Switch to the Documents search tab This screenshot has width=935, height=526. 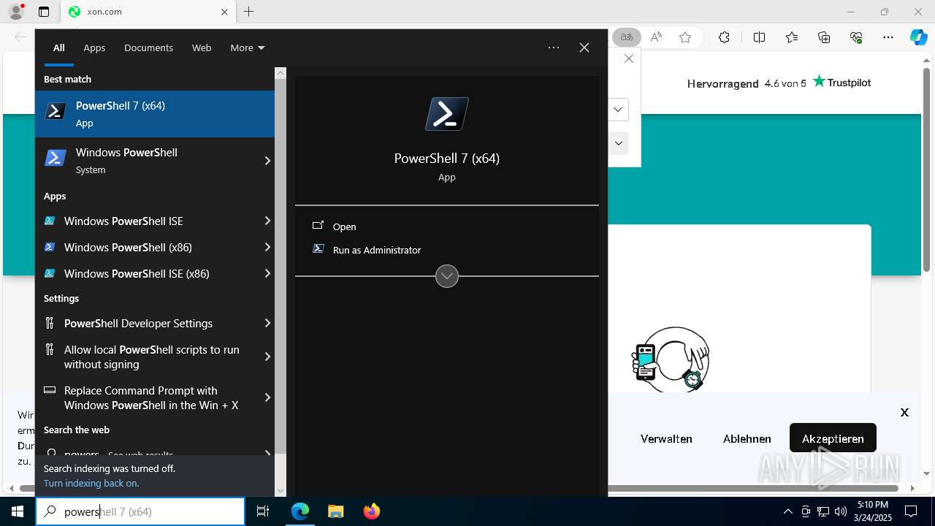click(x=148, y=47)
